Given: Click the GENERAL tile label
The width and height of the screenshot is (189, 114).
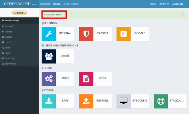Looking at the screenshot, I should click(x=65, y=33).
